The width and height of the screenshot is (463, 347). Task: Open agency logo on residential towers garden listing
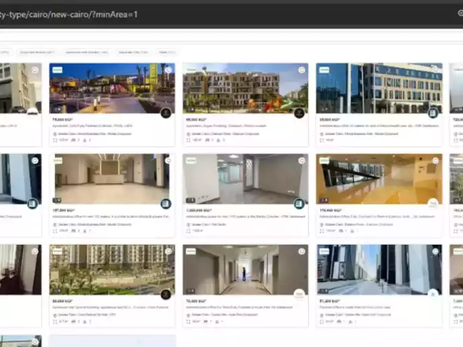[166, 295]
